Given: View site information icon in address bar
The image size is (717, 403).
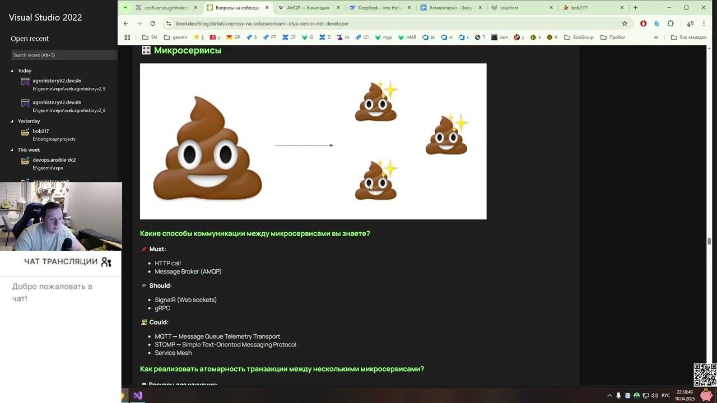Looking at the screenshot, I should point(168,24).
